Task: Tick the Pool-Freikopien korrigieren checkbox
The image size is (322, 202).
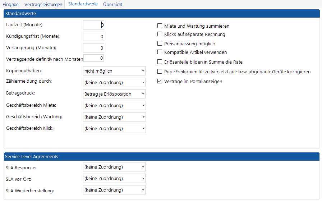Action: point(160,72)
